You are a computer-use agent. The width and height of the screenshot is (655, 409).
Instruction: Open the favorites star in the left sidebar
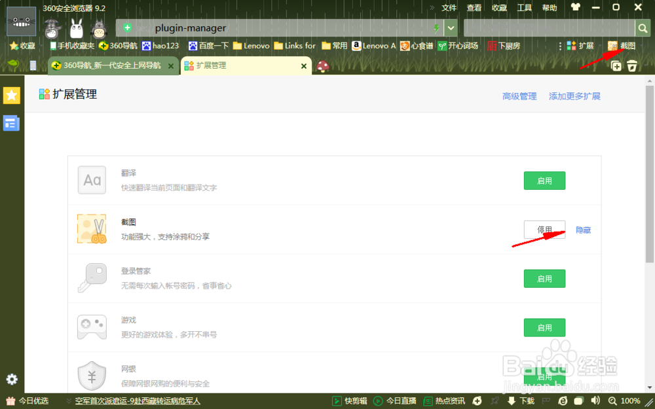pyautogui.click(x=11, y=95)
